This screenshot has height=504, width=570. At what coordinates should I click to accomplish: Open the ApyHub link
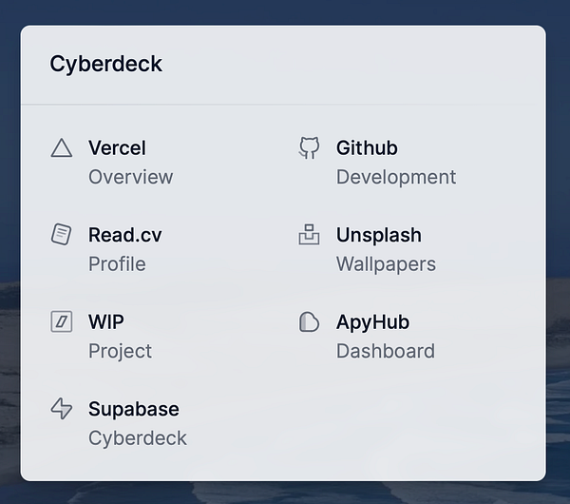(x=372, y=322)
